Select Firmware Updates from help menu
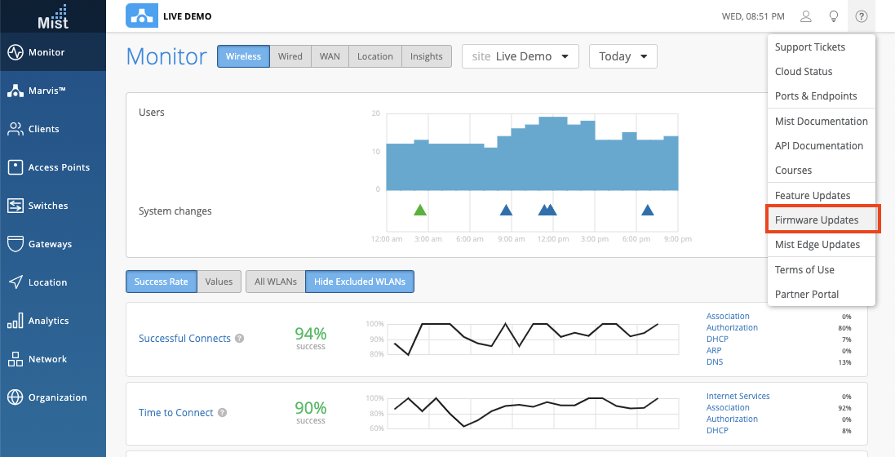Viewport: 895px width, 457px height. coord(817,220)
